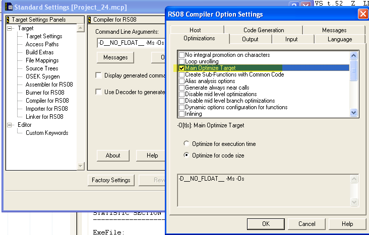
Task: Select Linker for RS08 panel
Action: [x=44, y=117]
